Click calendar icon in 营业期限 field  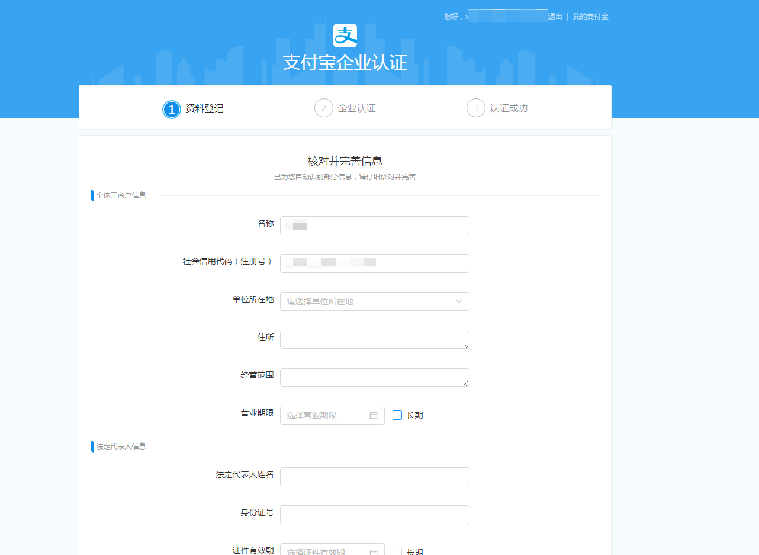coord(374,415)
